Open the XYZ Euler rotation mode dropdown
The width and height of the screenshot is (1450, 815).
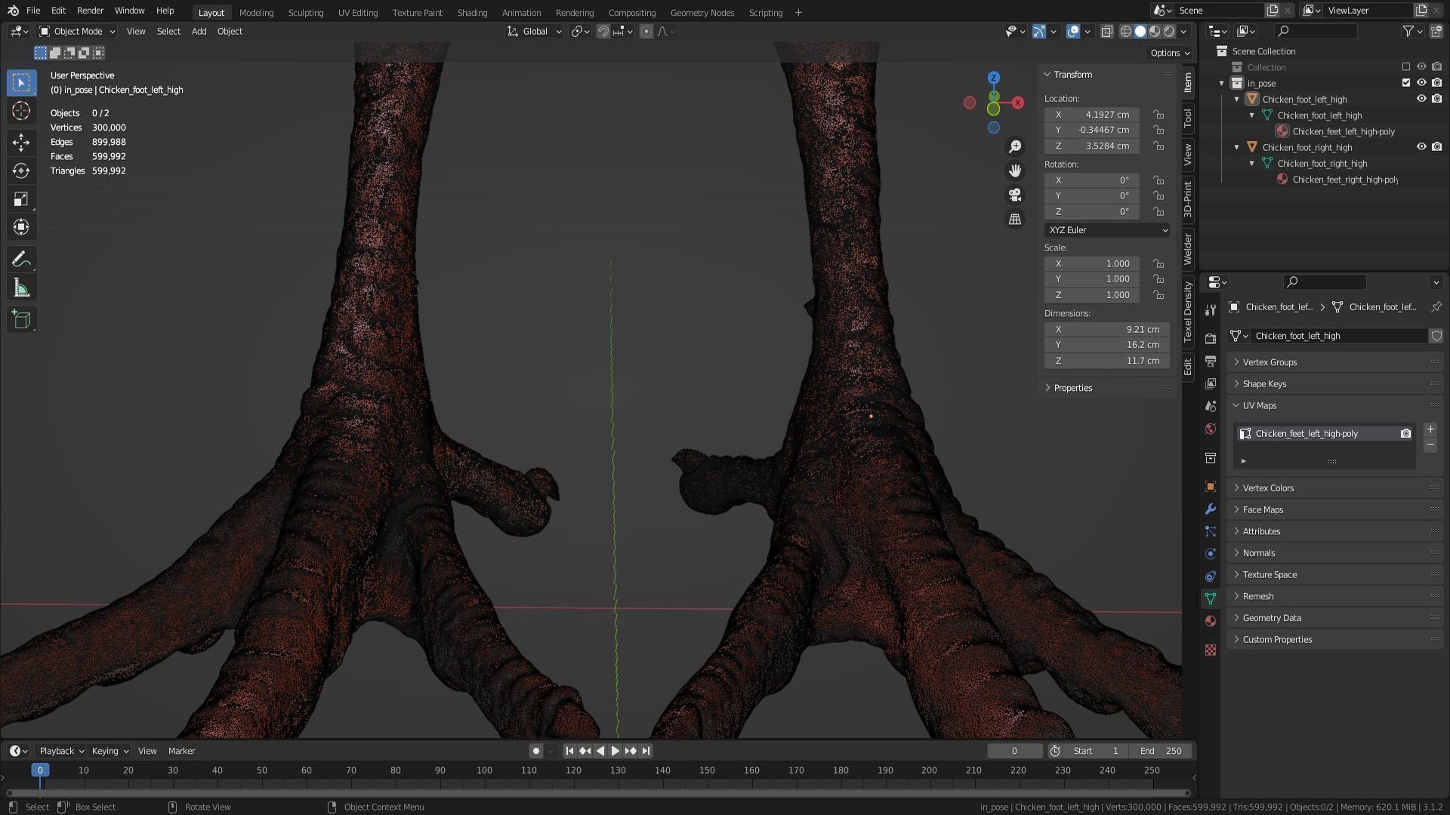tap(1107, 230)
